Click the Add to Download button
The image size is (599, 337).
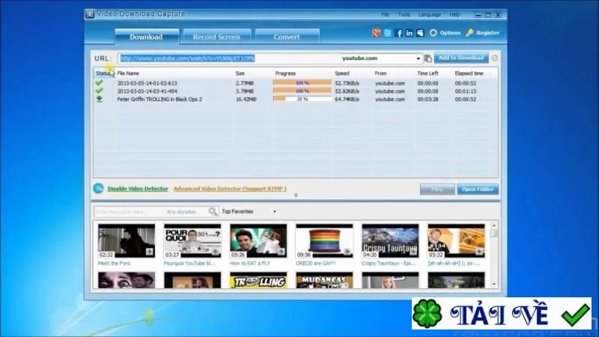(x=461, y=58)
